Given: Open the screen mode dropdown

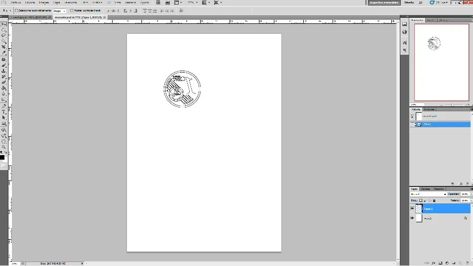Looking at the screenshot, I should coord(218,2).
